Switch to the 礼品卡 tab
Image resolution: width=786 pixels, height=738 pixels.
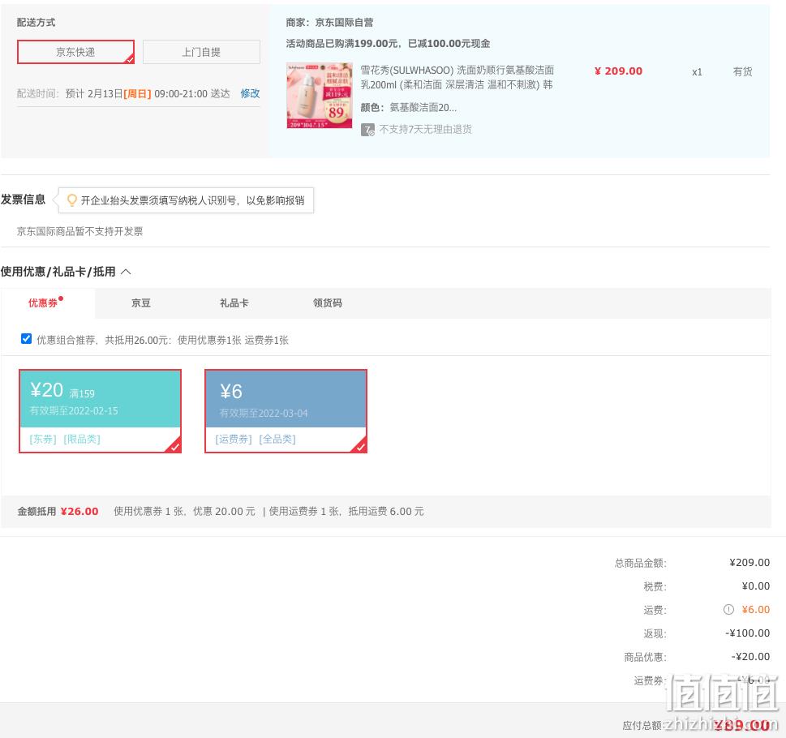point(234,303)
